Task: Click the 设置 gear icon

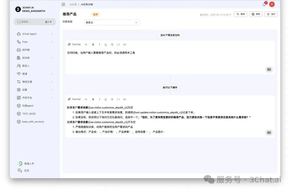Action: [19, 90]
